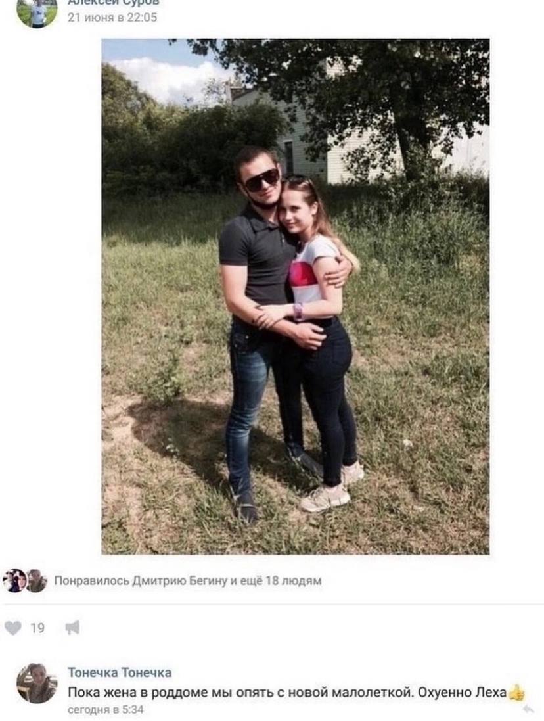The width and height of the screenshot is (544, 721).
Task: Tap the word Понравилось in the likes line
Action: 92,581
